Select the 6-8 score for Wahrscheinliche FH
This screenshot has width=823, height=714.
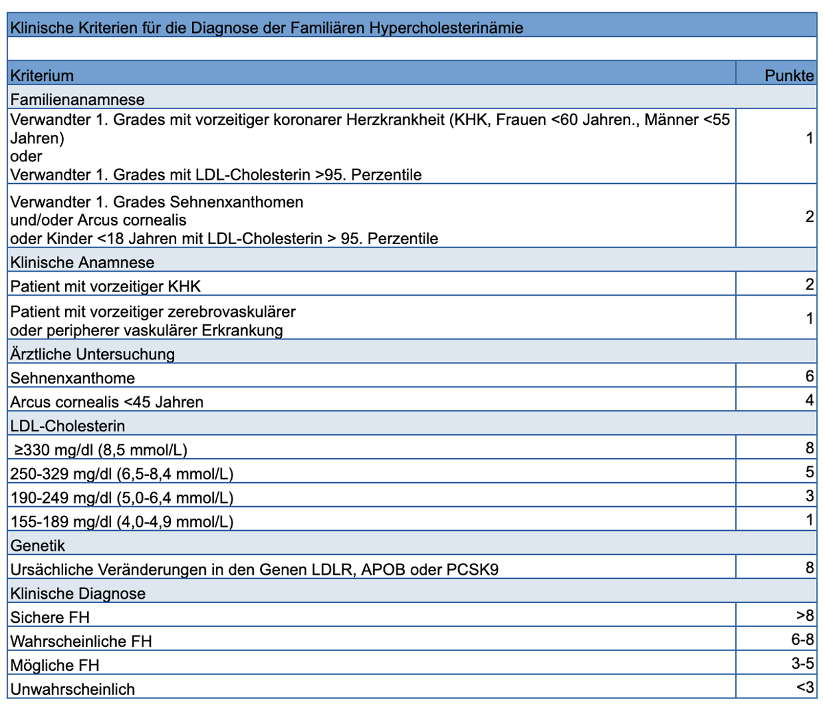[x=802, y=640]
